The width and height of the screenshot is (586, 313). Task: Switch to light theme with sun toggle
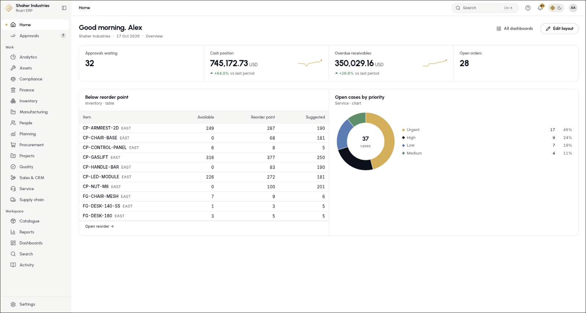552,8
